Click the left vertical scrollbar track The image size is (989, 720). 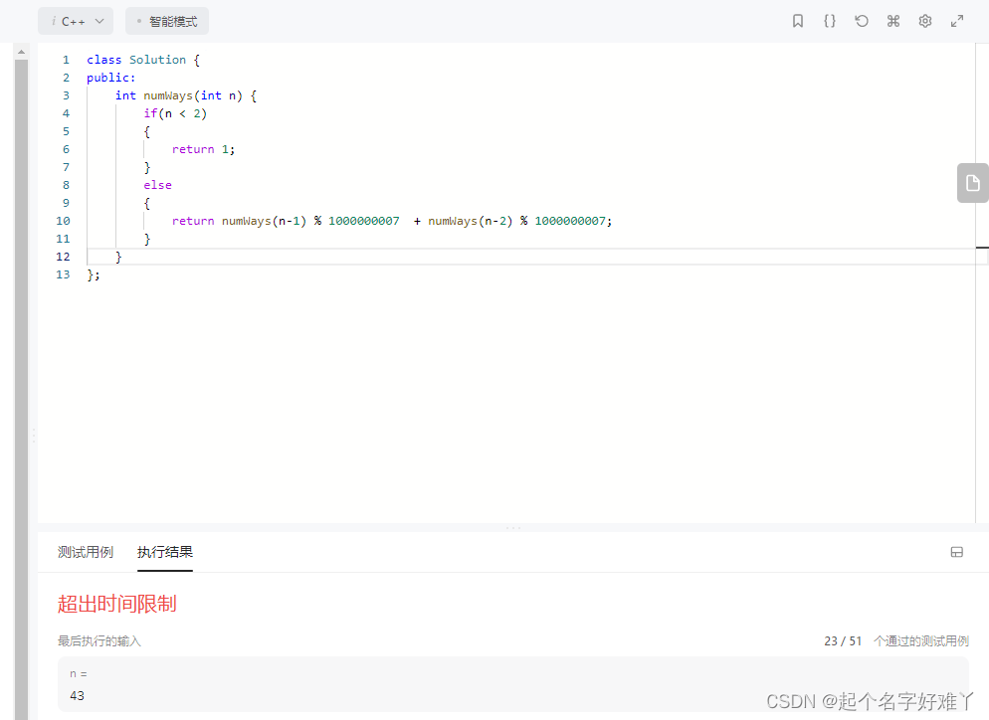point(21,388)
